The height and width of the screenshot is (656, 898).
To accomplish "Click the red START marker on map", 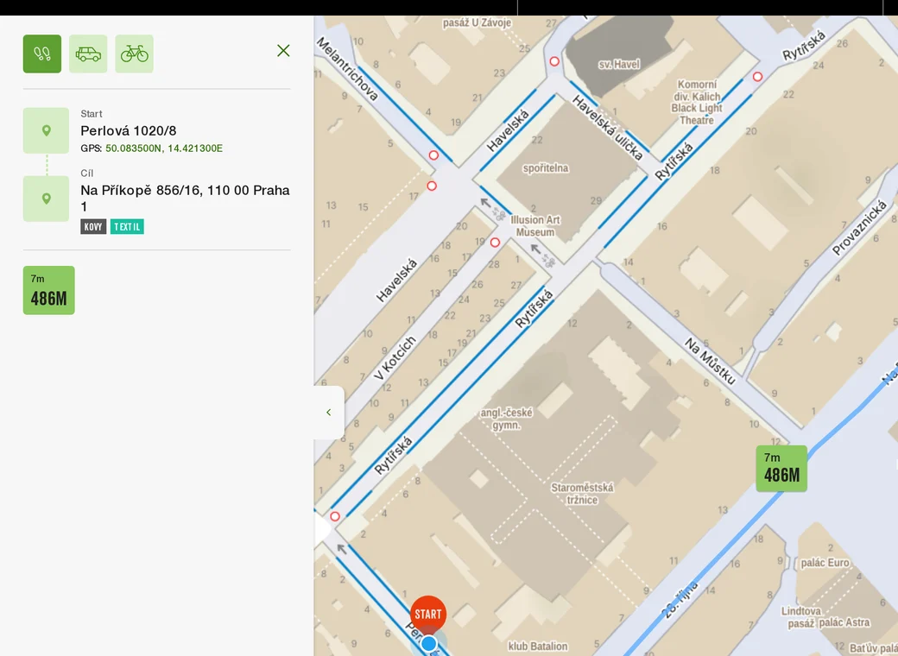I will coord(428,615).
